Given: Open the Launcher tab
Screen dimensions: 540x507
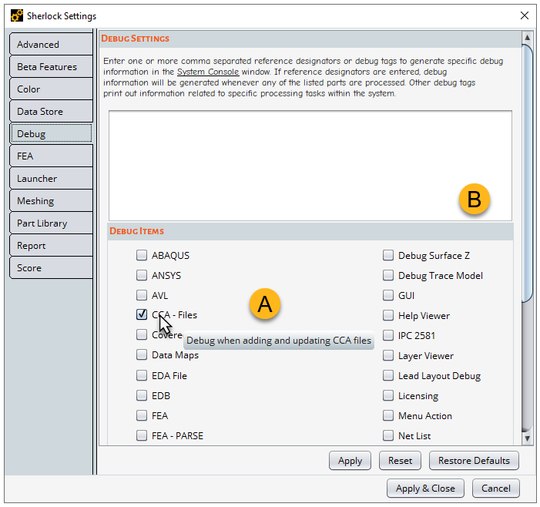Looking at the screenshot, I should click(51, 179).
